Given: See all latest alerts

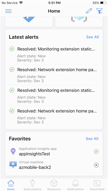Looking at the screenshot, I should point(92,37).
